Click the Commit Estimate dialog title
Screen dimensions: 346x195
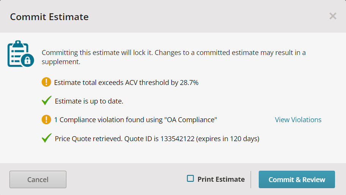tap(49, 17)
